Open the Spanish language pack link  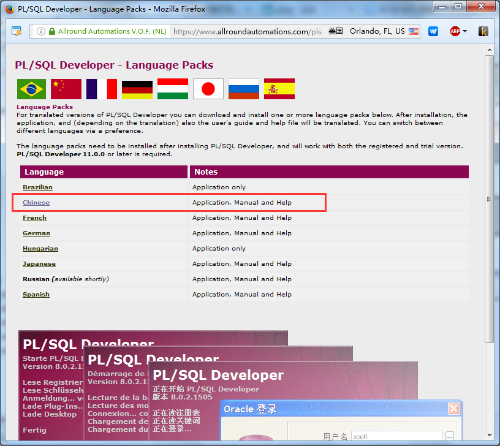coord(36,294)
